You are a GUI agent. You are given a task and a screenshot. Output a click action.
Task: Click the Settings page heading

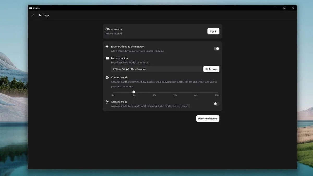click(x=44, y=15)
